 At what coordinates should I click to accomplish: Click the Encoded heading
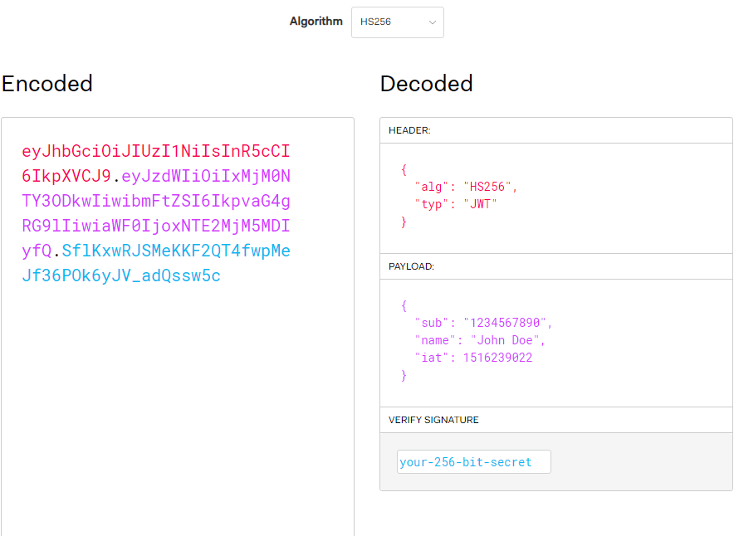[x=47, y=84]
